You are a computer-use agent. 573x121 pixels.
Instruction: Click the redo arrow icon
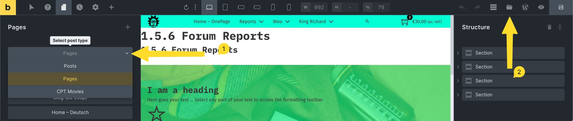click(478, 7)
